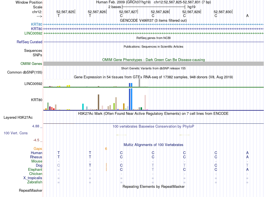Screen dimensions: 264x197
Task: Click the hg19 label beside the scale bar
Action: (191, 7)
